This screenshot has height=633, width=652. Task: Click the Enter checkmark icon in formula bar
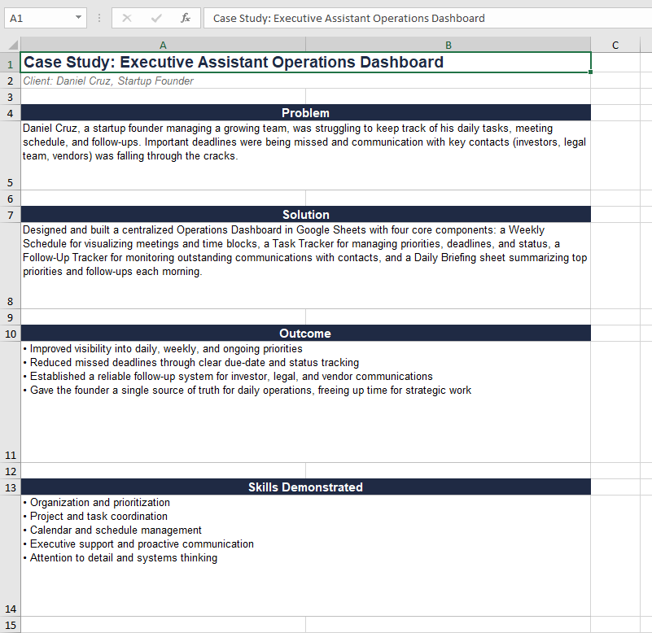156,18
